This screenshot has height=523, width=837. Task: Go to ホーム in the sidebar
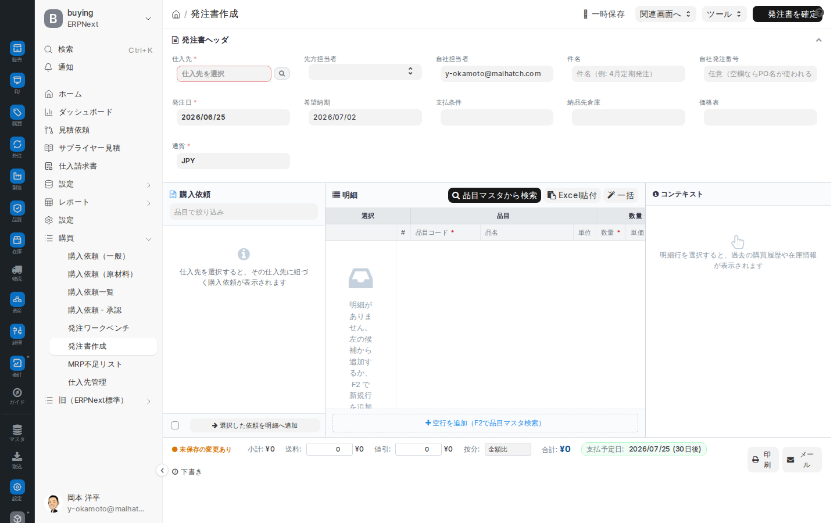tap(98, 94)
